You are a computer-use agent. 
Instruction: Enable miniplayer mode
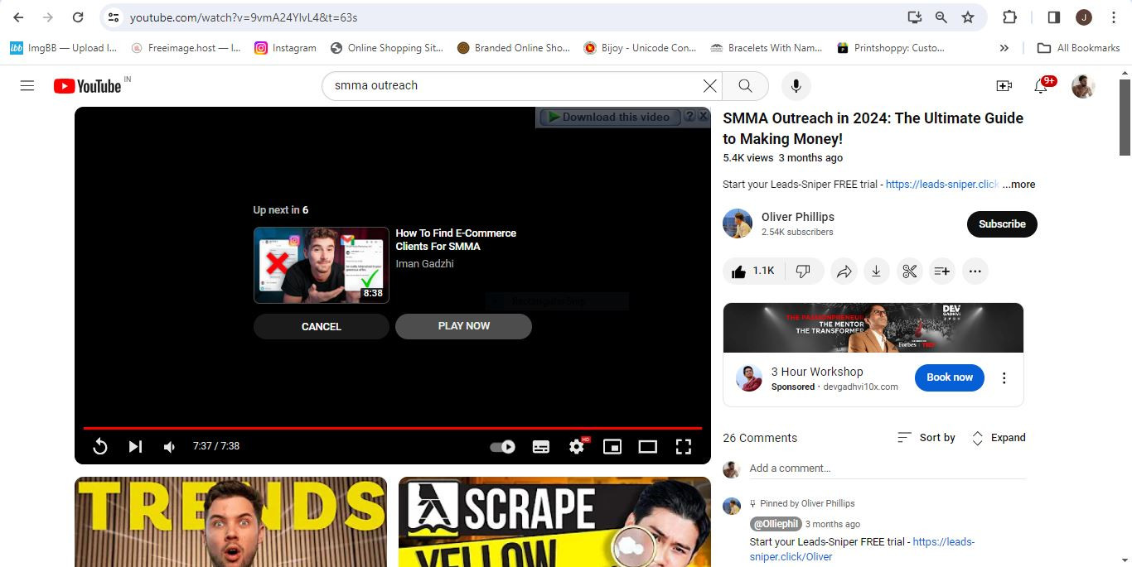(612, 447)
